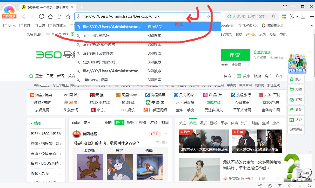Open the colorful apps grid icon
315x188 pixels.
click(x=284, y=16)
